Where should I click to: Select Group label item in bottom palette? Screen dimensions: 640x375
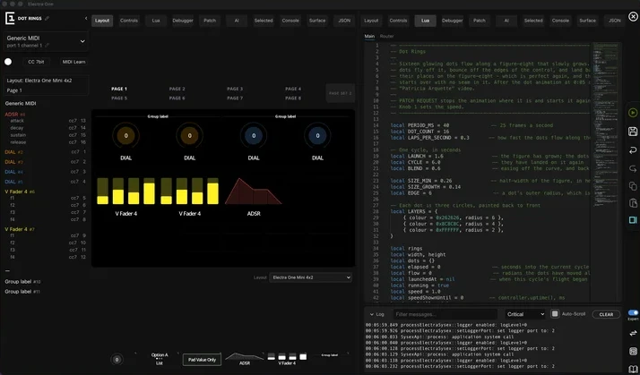click(329, 355)
